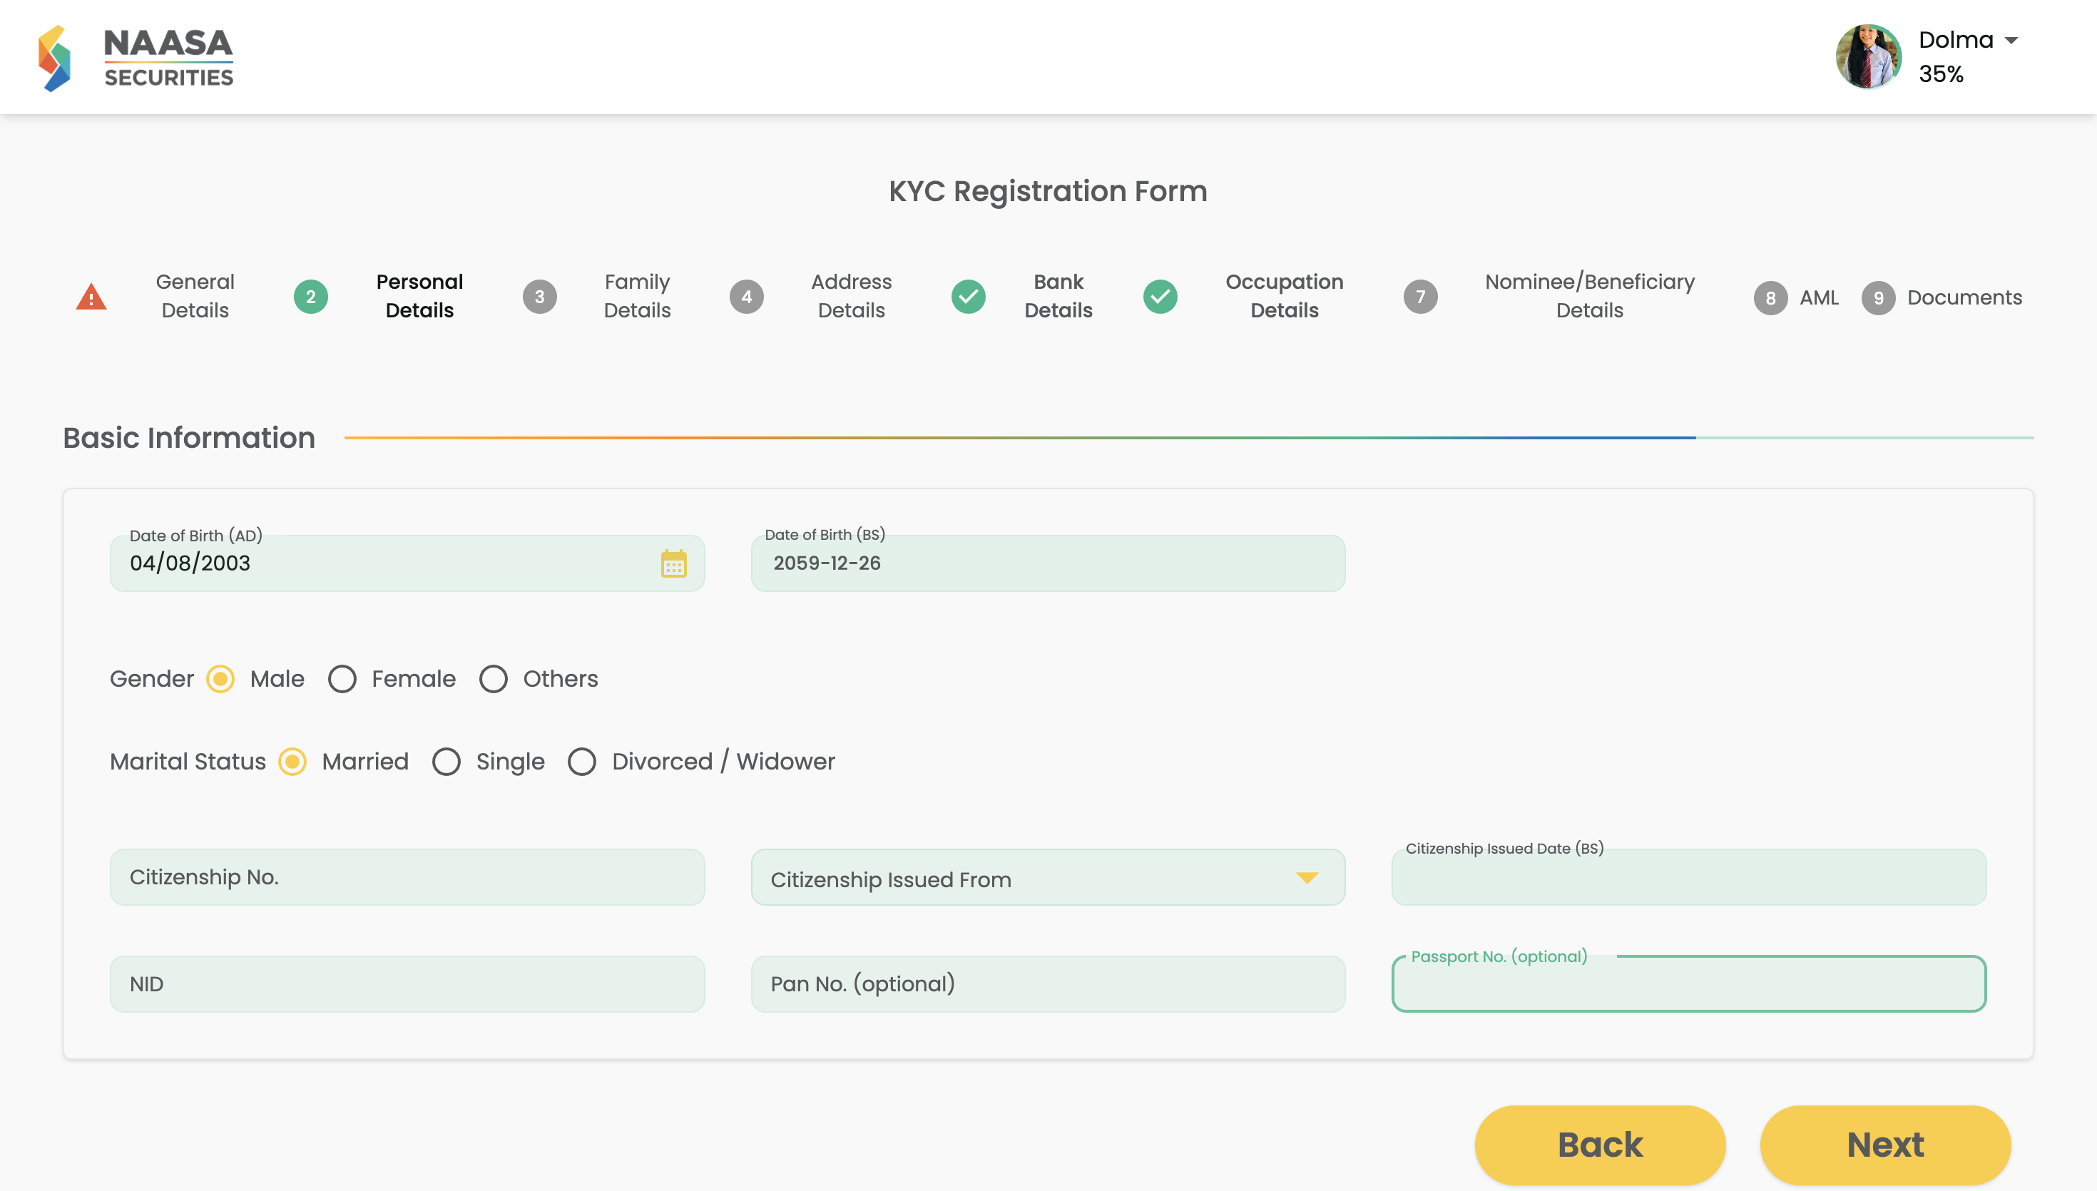The image size is (2097, 1191).
Task: Click step 2 circle for Personal Details
Action: [311, 296]
